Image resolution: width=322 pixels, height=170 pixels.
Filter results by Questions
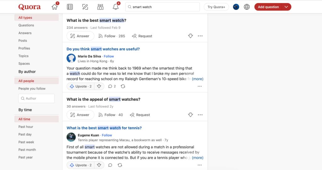(36, 25)
